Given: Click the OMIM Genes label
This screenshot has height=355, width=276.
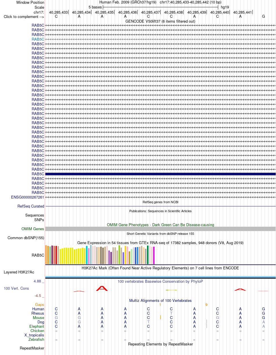Looking at the screenshot, I should click(x=33, y=229).
